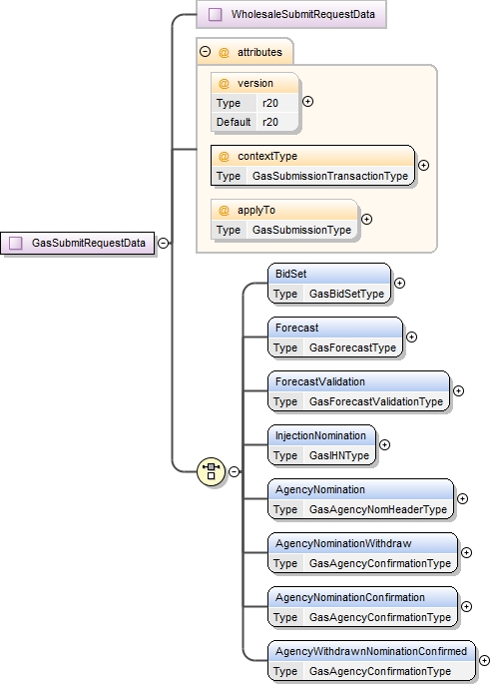Click the @ icon next to version
The image size is (492, 686).
coord(224,84)
